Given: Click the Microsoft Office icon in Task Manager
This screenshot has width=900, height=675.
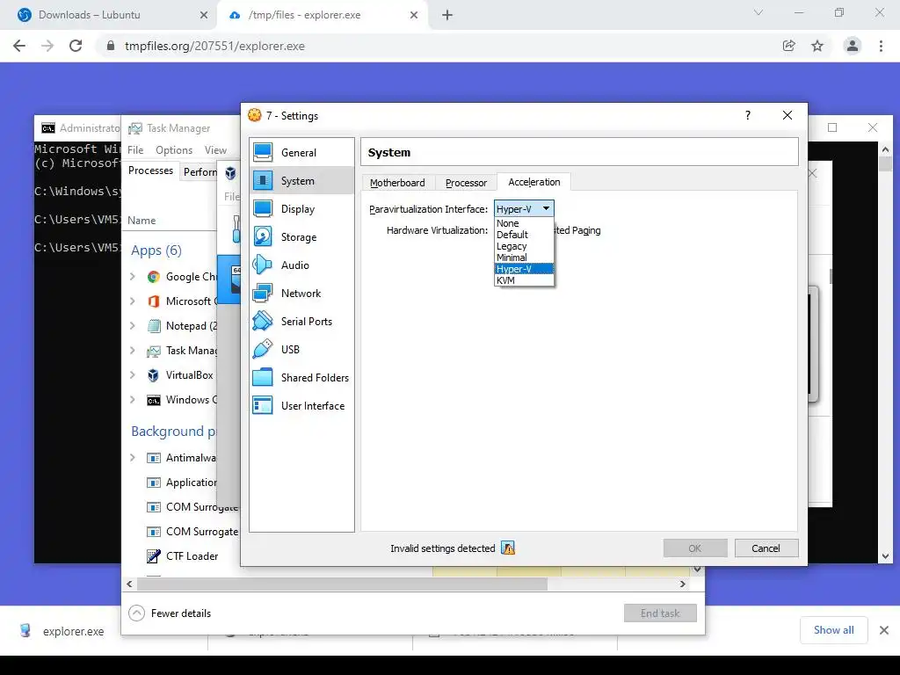Looking at the screenshot, I should (153, 301).
